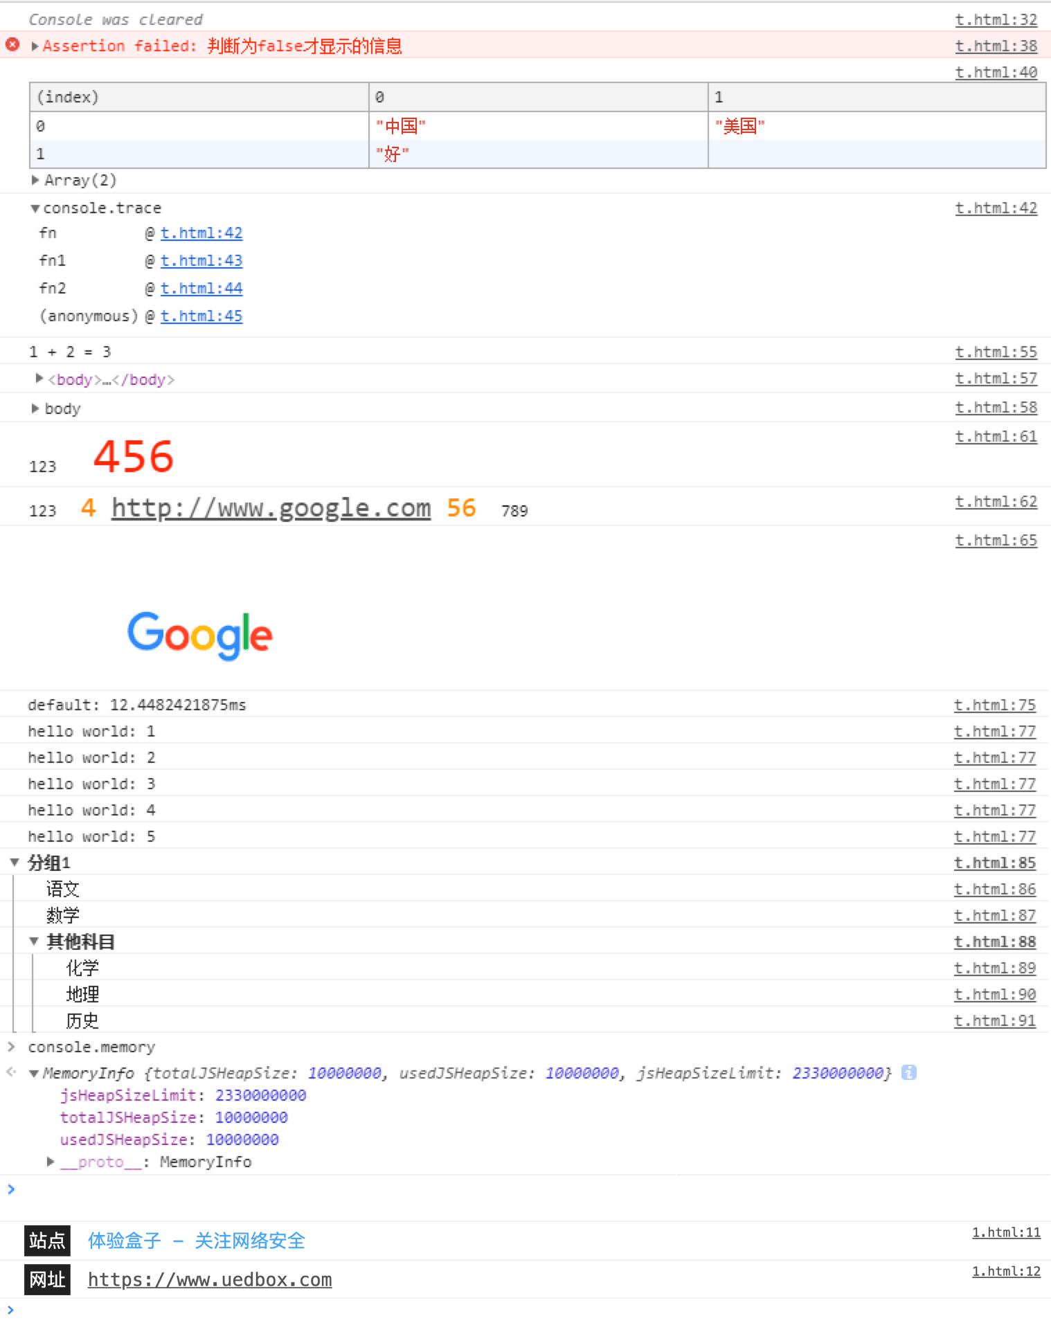The width and height of the screenshot is (1051, 1325).
Task: Click the "美国" table cell
Action: tap(740, 126)
